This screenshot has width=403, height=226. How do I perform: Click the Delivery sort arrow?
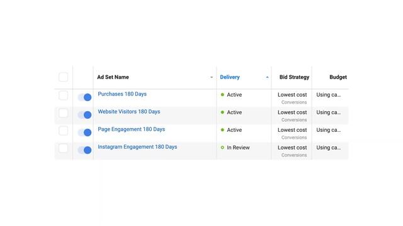tap(267, 77)
